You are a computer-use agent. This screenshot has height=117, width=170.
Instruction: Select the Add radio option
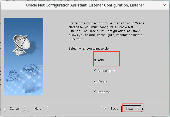[96, 60]
